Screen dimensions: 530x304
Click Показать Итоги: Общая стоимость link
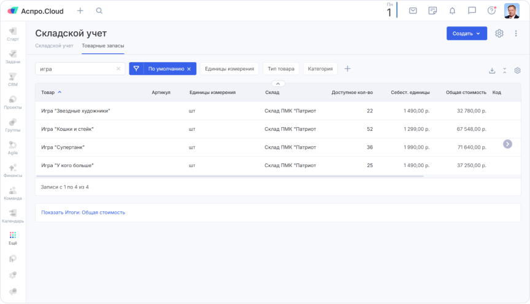pos(83,212)
